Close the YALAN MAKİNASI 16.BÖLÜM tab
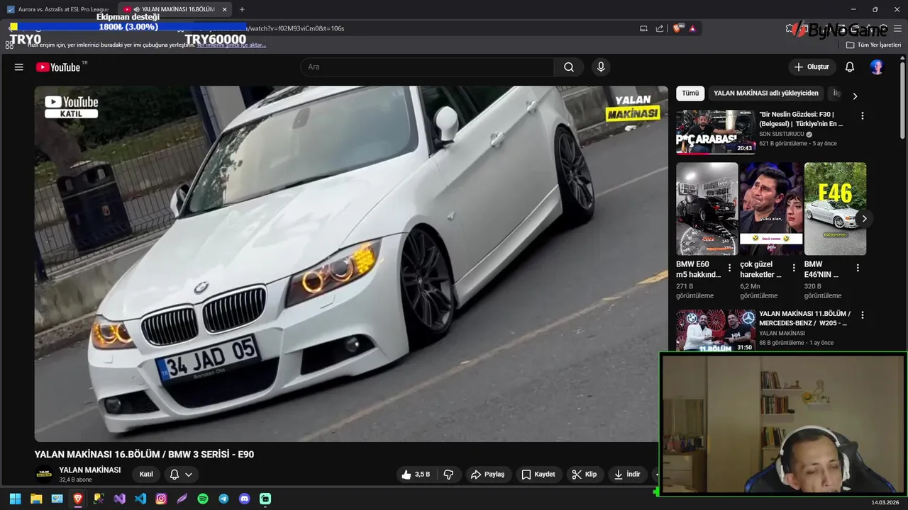908x510 pixels. 225,9
